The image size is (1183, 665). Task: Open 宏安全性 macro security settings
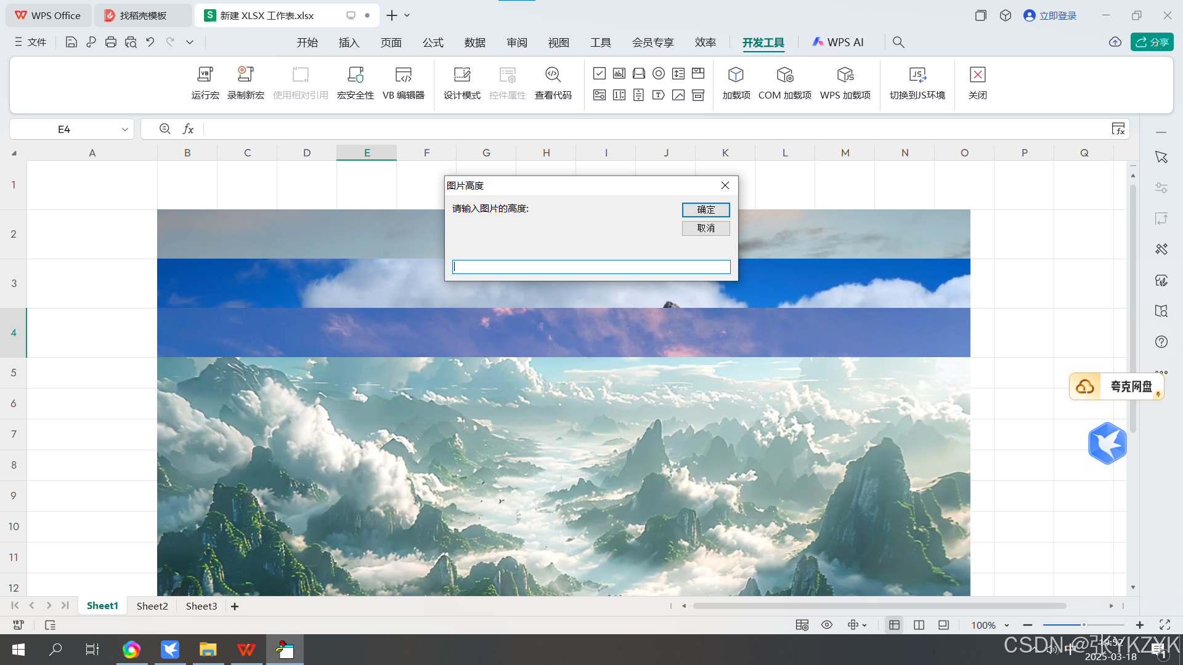coord(356,76)
